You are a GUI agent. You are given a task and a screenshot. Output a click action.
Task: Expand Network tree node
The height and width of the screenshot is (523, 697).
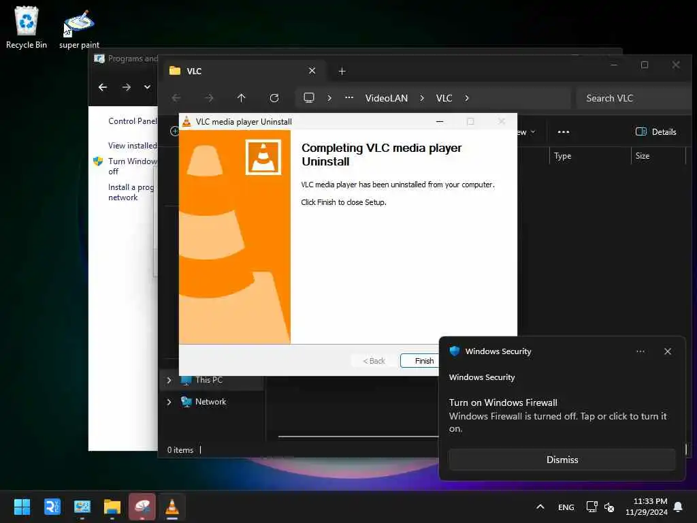click(x=169, y=402)
